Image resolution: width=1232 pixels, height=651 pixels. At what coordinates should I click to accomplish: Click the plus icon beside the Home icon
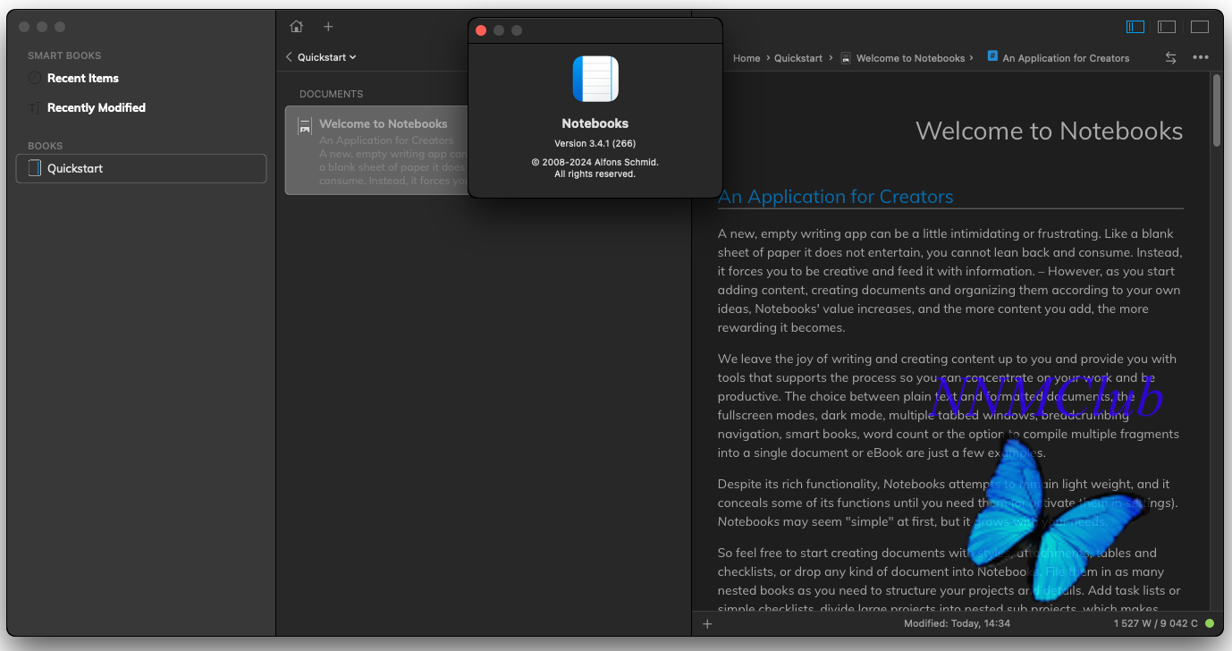click(328, 27)
